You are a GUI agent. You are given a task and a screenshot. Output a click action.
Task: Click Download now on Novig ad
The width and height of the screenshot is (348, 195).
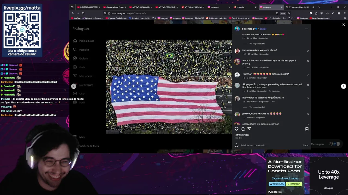pos(285,178)
